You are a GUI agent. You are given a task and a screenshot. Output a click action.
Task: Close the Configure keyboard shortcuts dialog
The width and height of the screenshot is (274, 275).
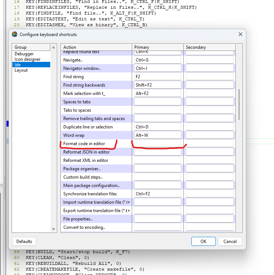click(240, 34)
